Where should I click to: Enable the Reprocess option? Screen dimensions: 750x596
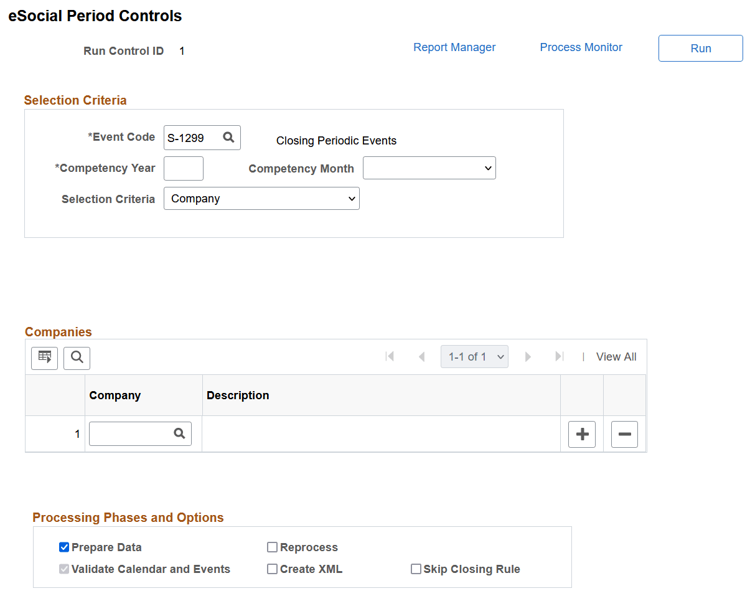(x=272, y=547)
